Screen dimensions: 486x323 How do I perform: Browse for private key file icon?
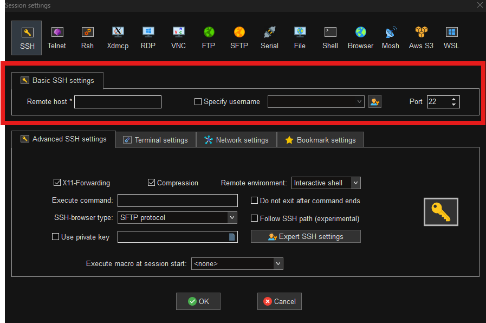click(x=232, y=237)
